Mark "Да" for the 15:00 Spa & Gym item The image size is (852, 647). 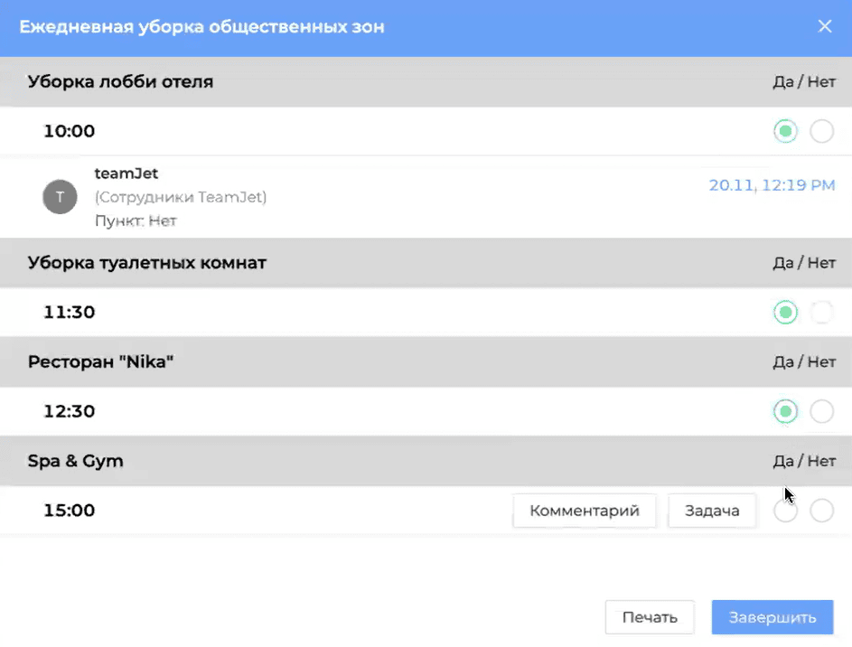point(785,511)
